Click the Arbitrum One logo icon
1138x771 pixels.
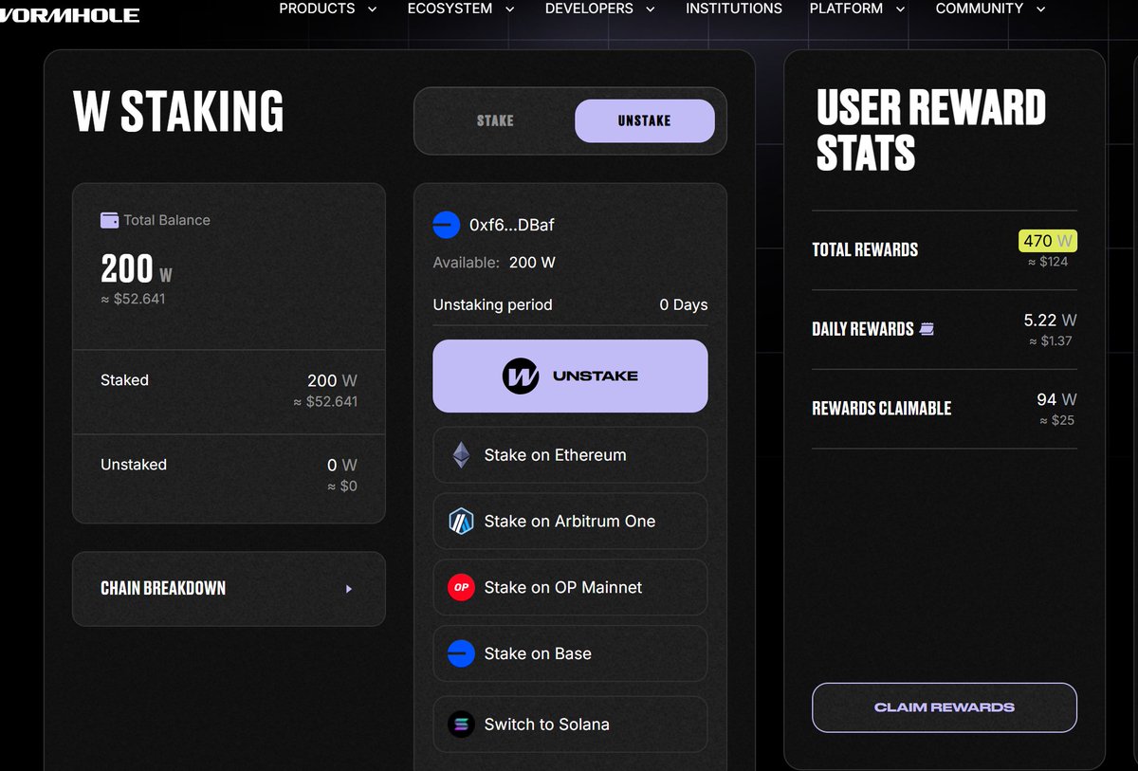pos(460,522)
